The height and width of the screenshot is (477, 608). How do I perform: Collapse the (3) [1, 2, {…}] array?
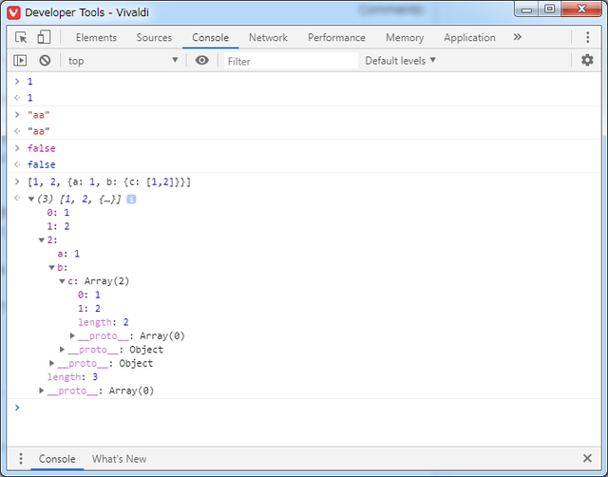[31, 200]
